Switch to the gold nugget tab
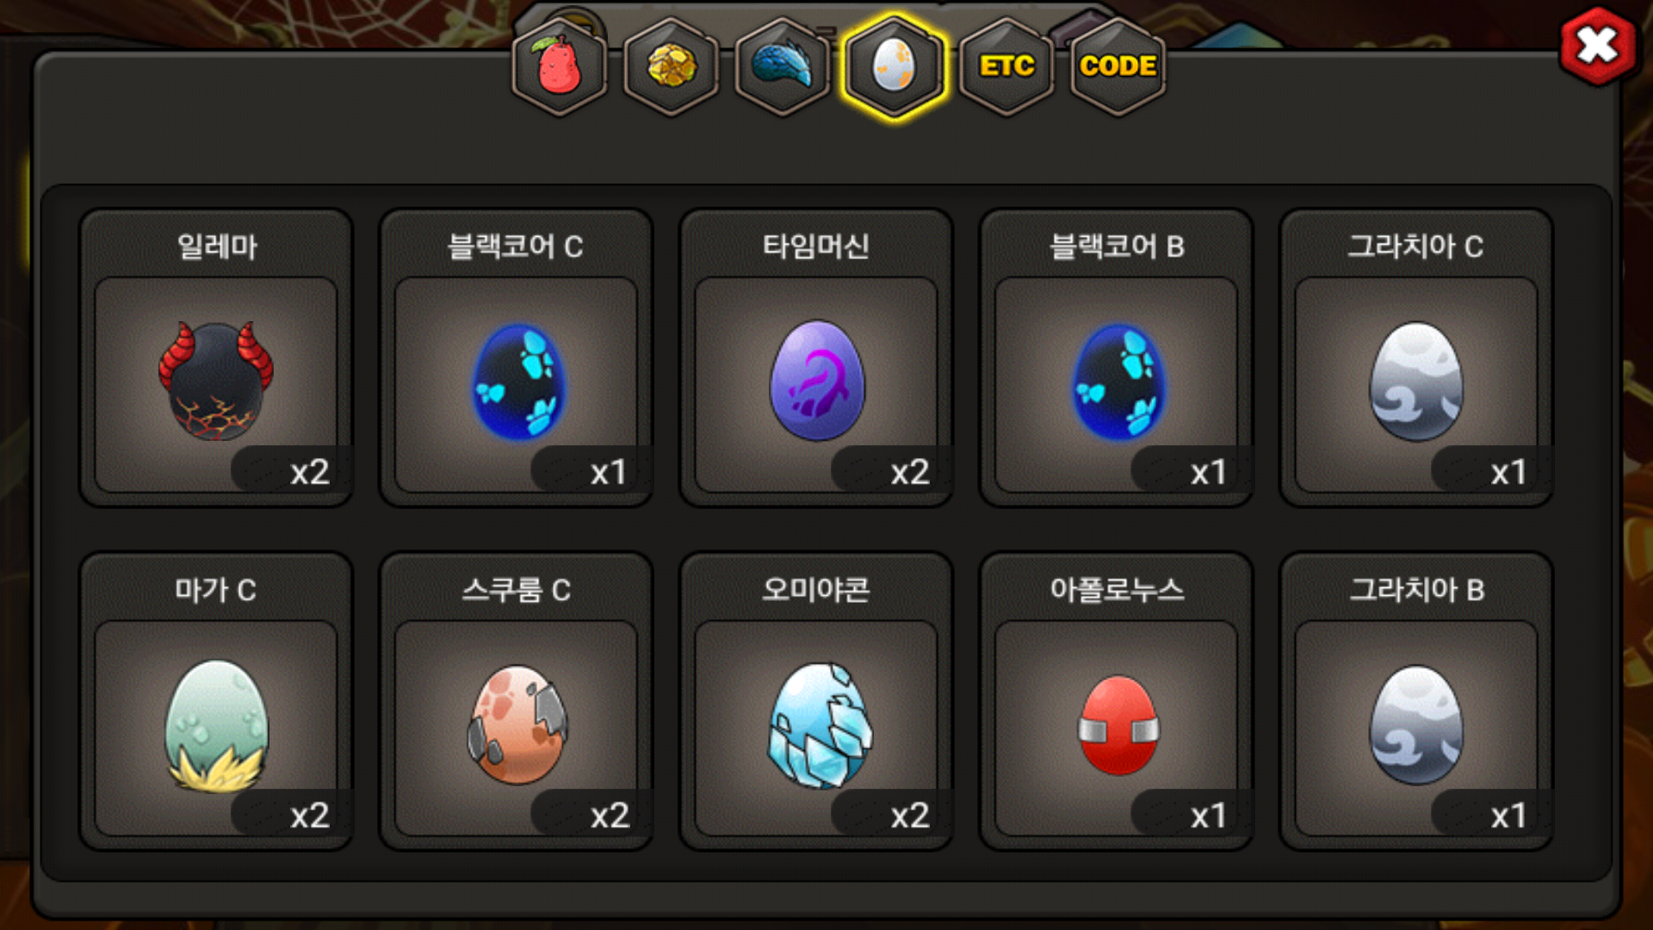This screenshot has width=1653, height=930. pos(672,66)
